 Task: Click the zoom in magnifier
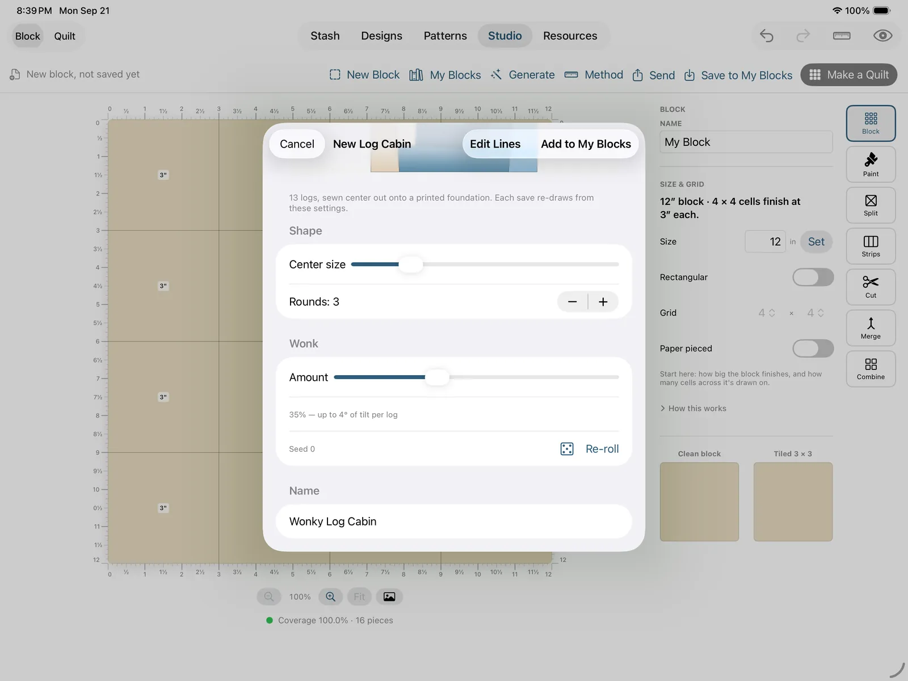click(330, 596)
